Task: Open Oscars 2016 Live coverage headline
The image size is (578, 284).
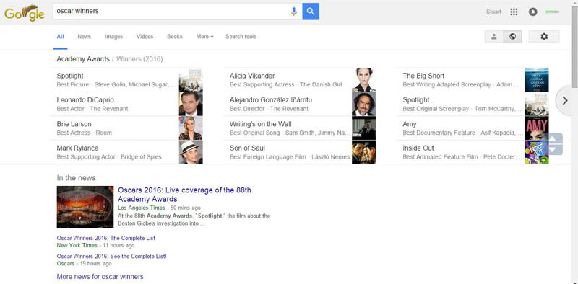Action: 184,195
